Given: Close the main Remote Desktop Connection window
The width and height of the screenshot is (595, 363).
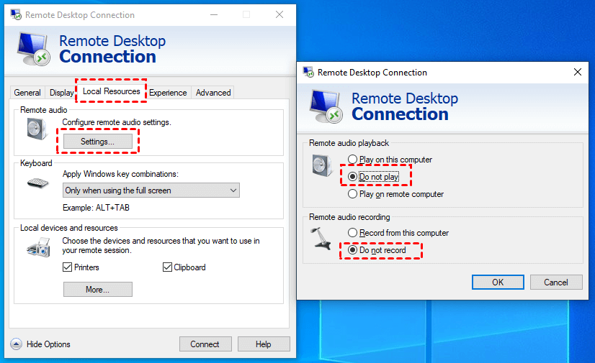Looking at the screenshot, I should pyautogui.click(x=279, y=15).
